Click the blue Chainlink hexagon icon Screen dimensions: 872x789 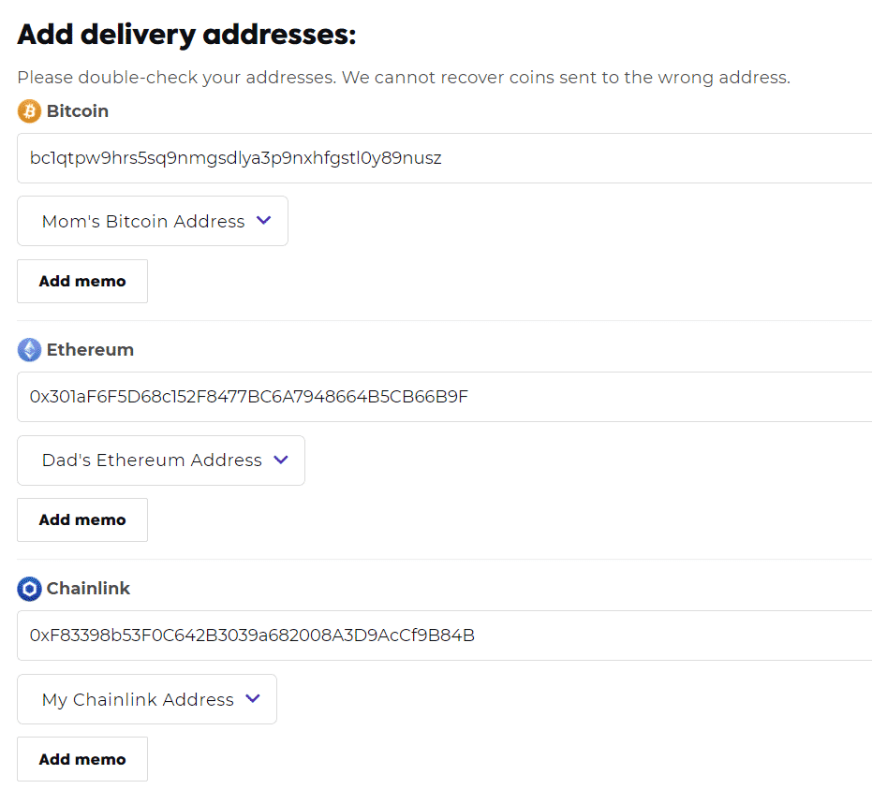point(29,589)
